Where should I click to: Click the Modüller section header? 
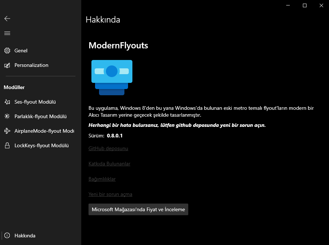click(x=14, y=87)
